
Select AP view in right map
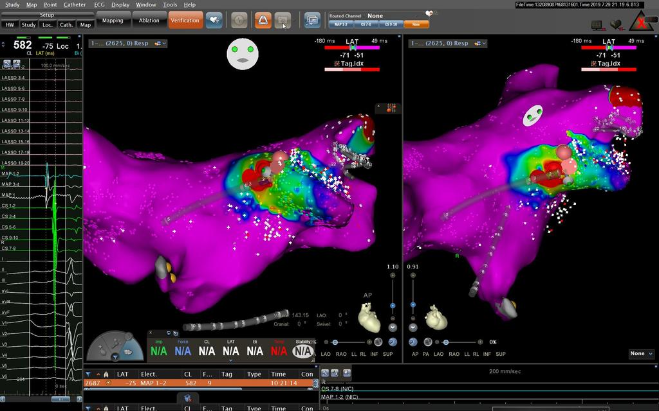tap(415, 354)
